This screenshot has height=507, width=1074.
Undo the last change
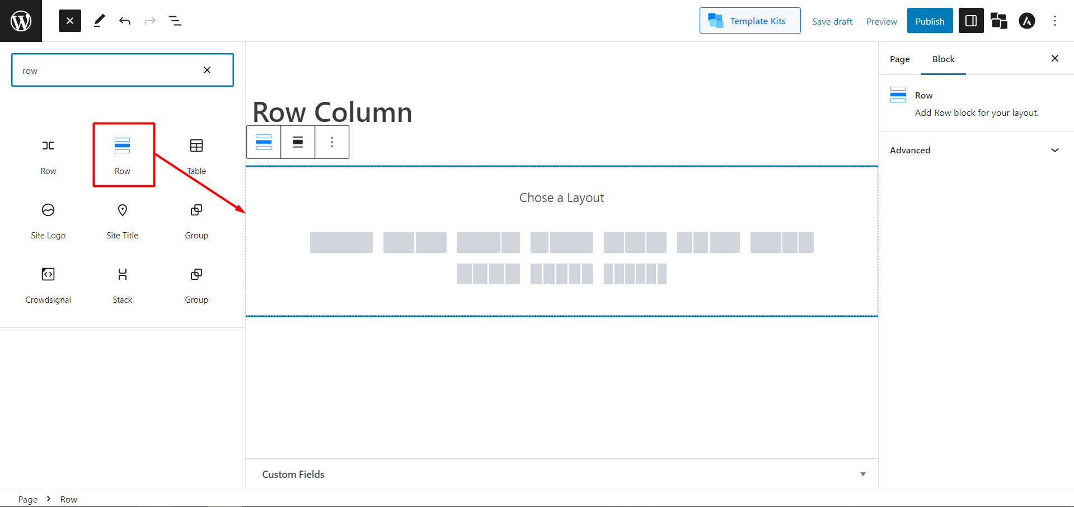(x=125, y=21)
